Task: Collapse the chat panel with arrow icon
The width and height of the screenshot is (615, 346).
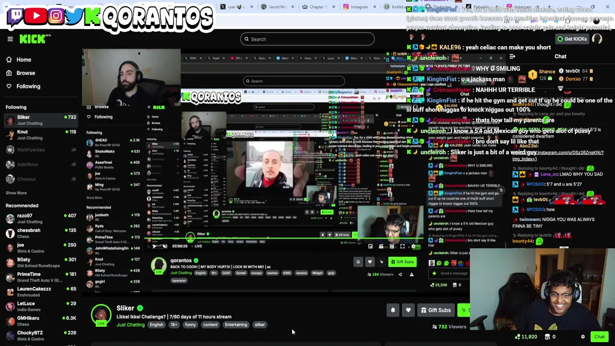Action: (512, 57)
